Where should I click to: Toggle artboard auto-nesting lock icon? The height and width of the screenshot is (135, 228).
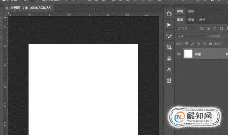(x=205, y=44)
